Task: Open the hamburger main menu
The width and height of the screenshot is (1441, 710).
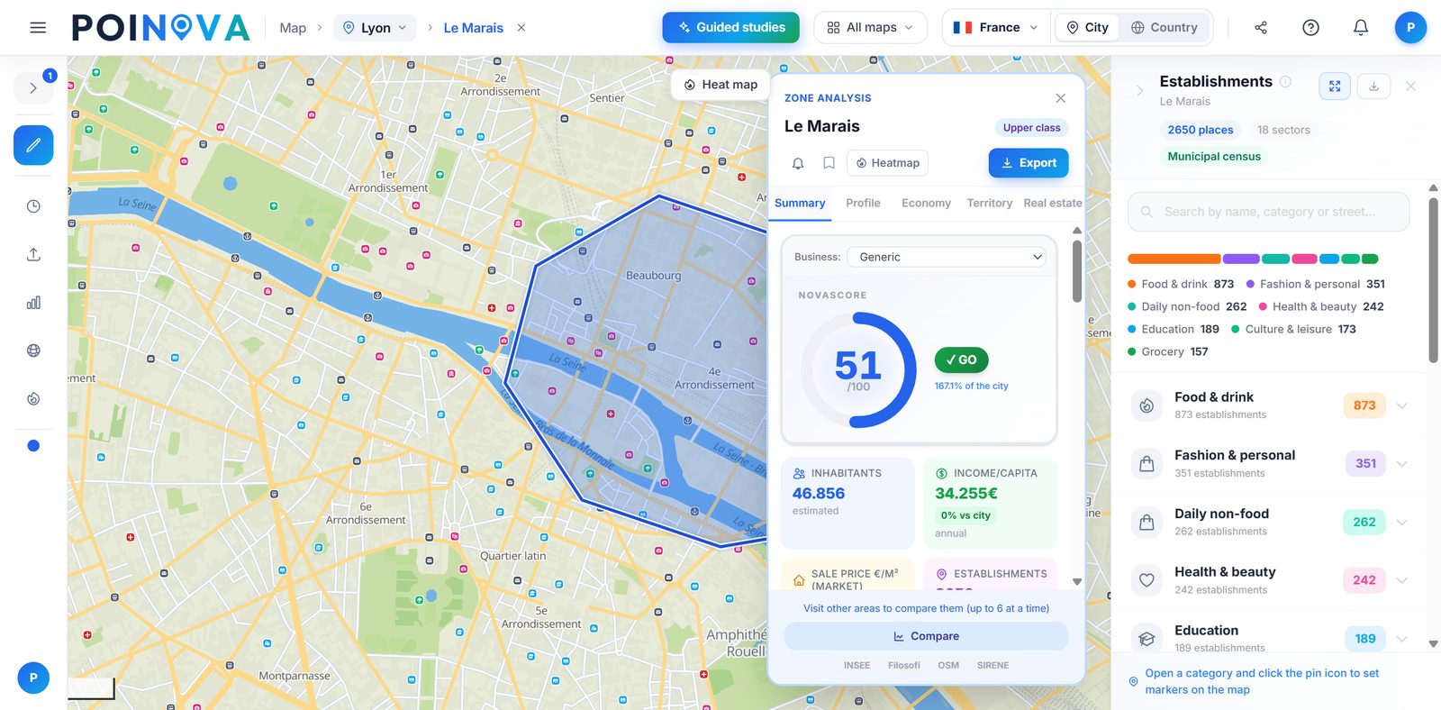Action: [38, 28]
